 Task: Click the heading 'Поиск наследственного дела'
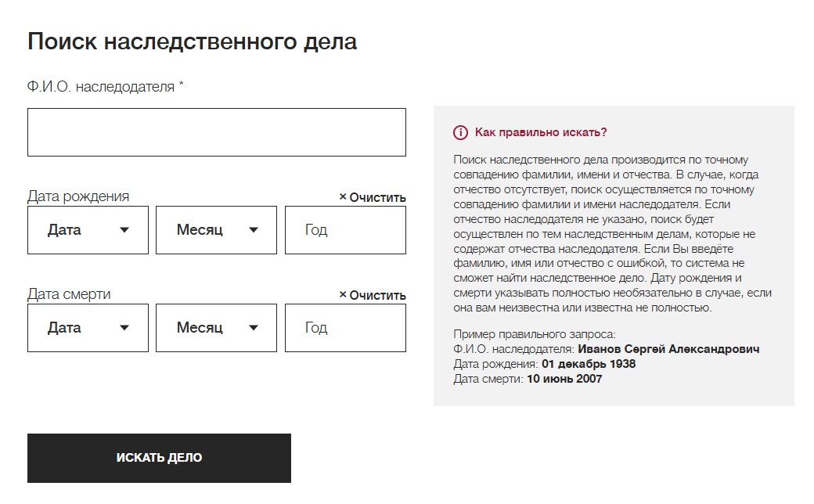coord(191,41)
